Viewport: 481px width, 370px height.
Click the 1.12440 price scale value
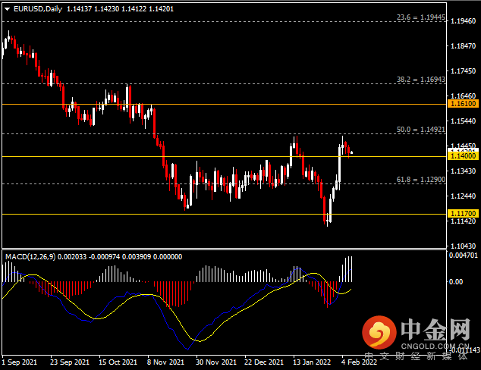(x=464, y=196)
